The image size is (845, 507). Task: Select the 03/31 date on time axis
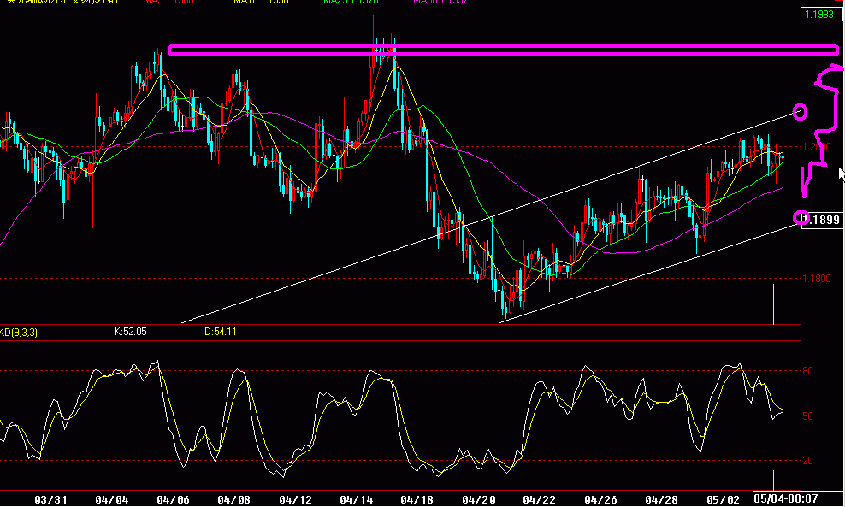click(50, 500)
